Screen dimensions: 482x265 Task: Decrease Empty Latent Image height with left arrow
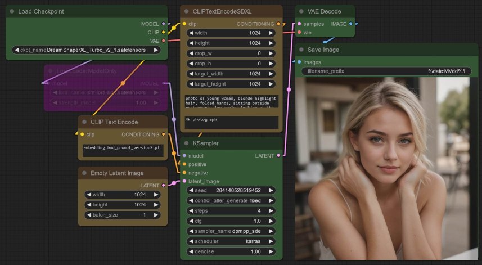(89, 205)
